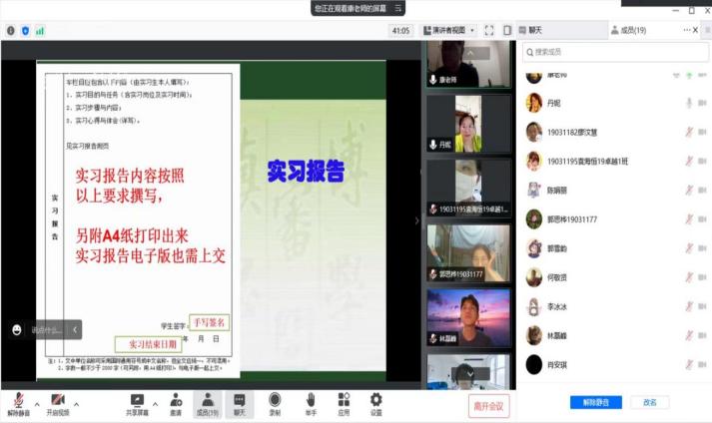Open the 应用 apps icon
Image resolution: width=712 pixels, height=423 pixels.
point(344,399)
